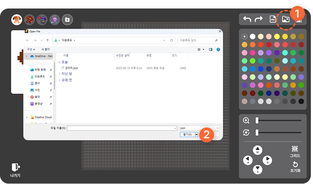Screen dimensions: 313x184
Task: Expand the 지난 달 group
Action: 59,74
